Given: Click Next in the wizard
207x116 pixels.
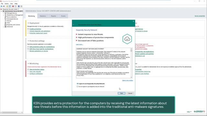Looking at the screenshot, I should pyautogui.click(x=122, y=93).
